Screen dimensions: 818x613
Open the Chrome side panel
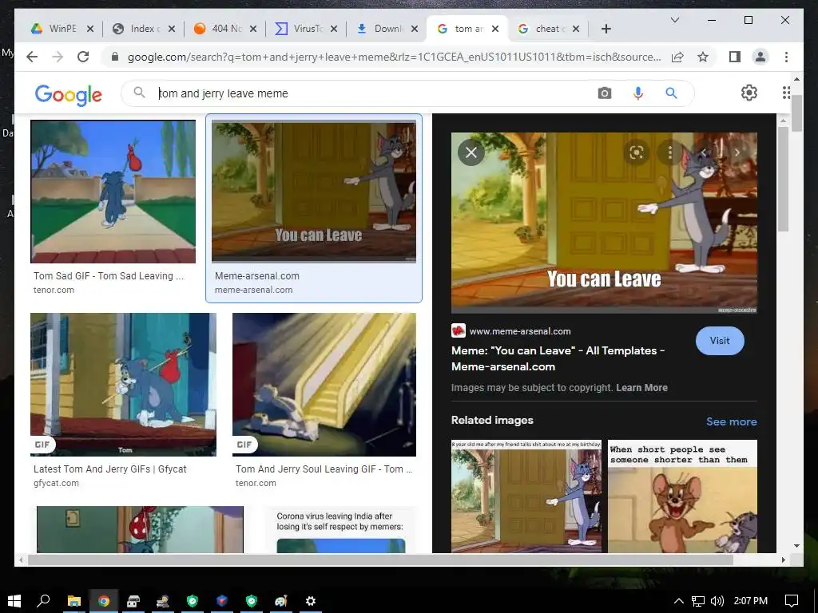pyautogui.click(x=735, y=57)
